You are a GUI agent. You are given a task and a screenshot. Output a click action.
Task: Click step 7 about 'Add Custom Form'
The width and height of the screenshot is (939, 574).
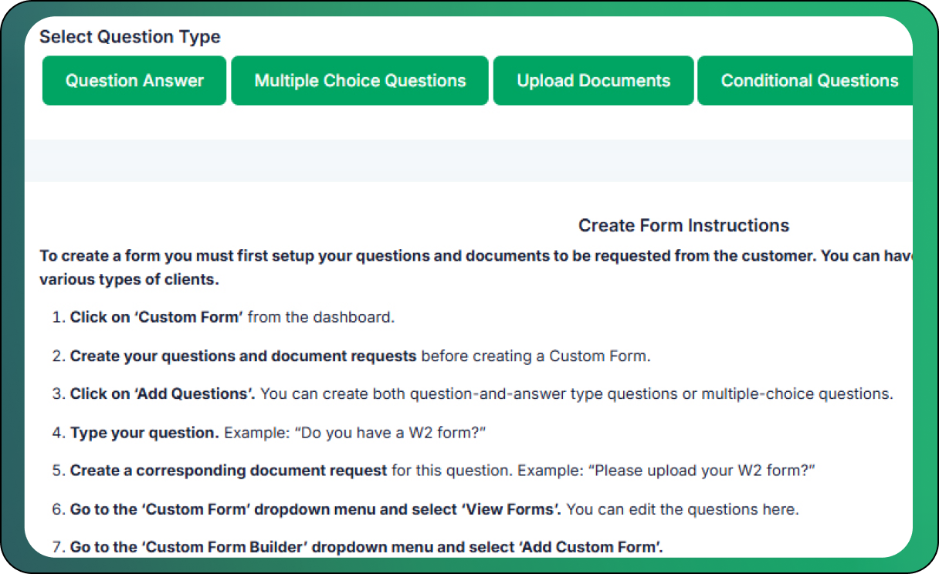point(366,547)
